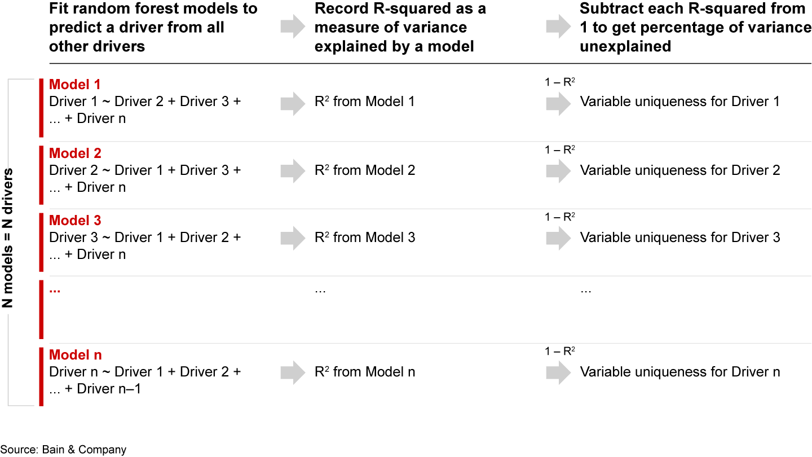Click the 'R² from Model 2' text
This screenshot has height=457, width=812.
click(365, 170)
